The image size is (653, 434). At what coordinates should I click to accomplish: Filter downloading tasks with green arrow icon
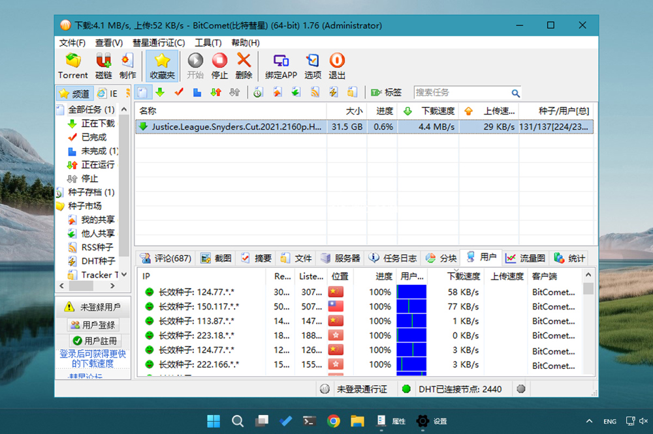161,93
